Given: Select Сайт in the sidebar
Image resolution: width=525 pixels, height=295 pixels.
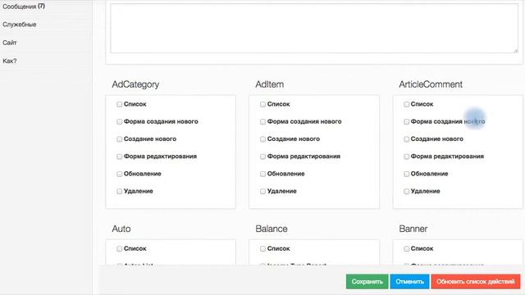Looking at the screenshot, I should coord(10,43).
